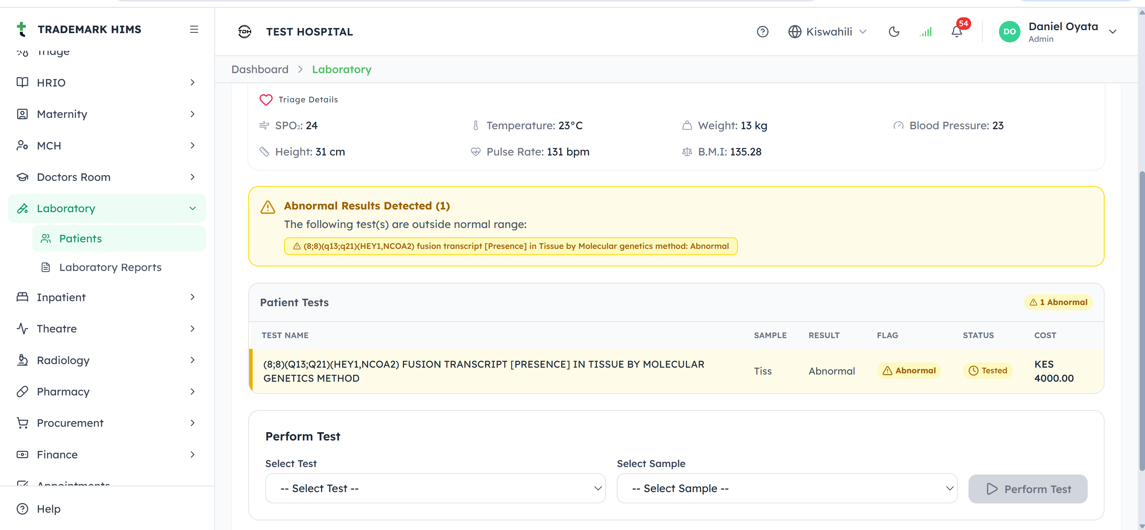The width and height of the screenshot is (1145, 530).
Task: Click the DO user avatar
Action: point(1009,32)
